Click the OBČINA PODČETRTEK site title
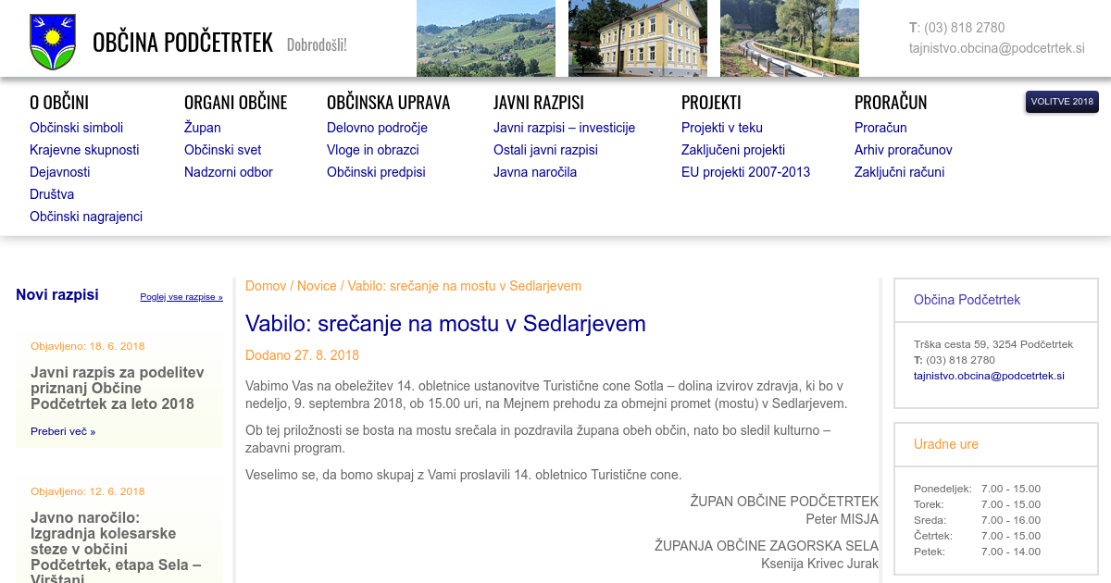The width and height of the screenshot is (1111, 583). click(182, 43)
